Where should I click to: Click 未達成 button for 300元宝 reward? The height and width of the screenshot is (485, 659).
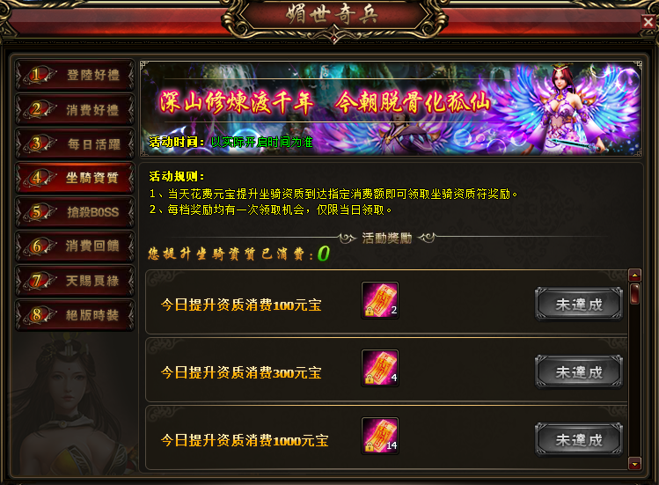click(579, 371)
